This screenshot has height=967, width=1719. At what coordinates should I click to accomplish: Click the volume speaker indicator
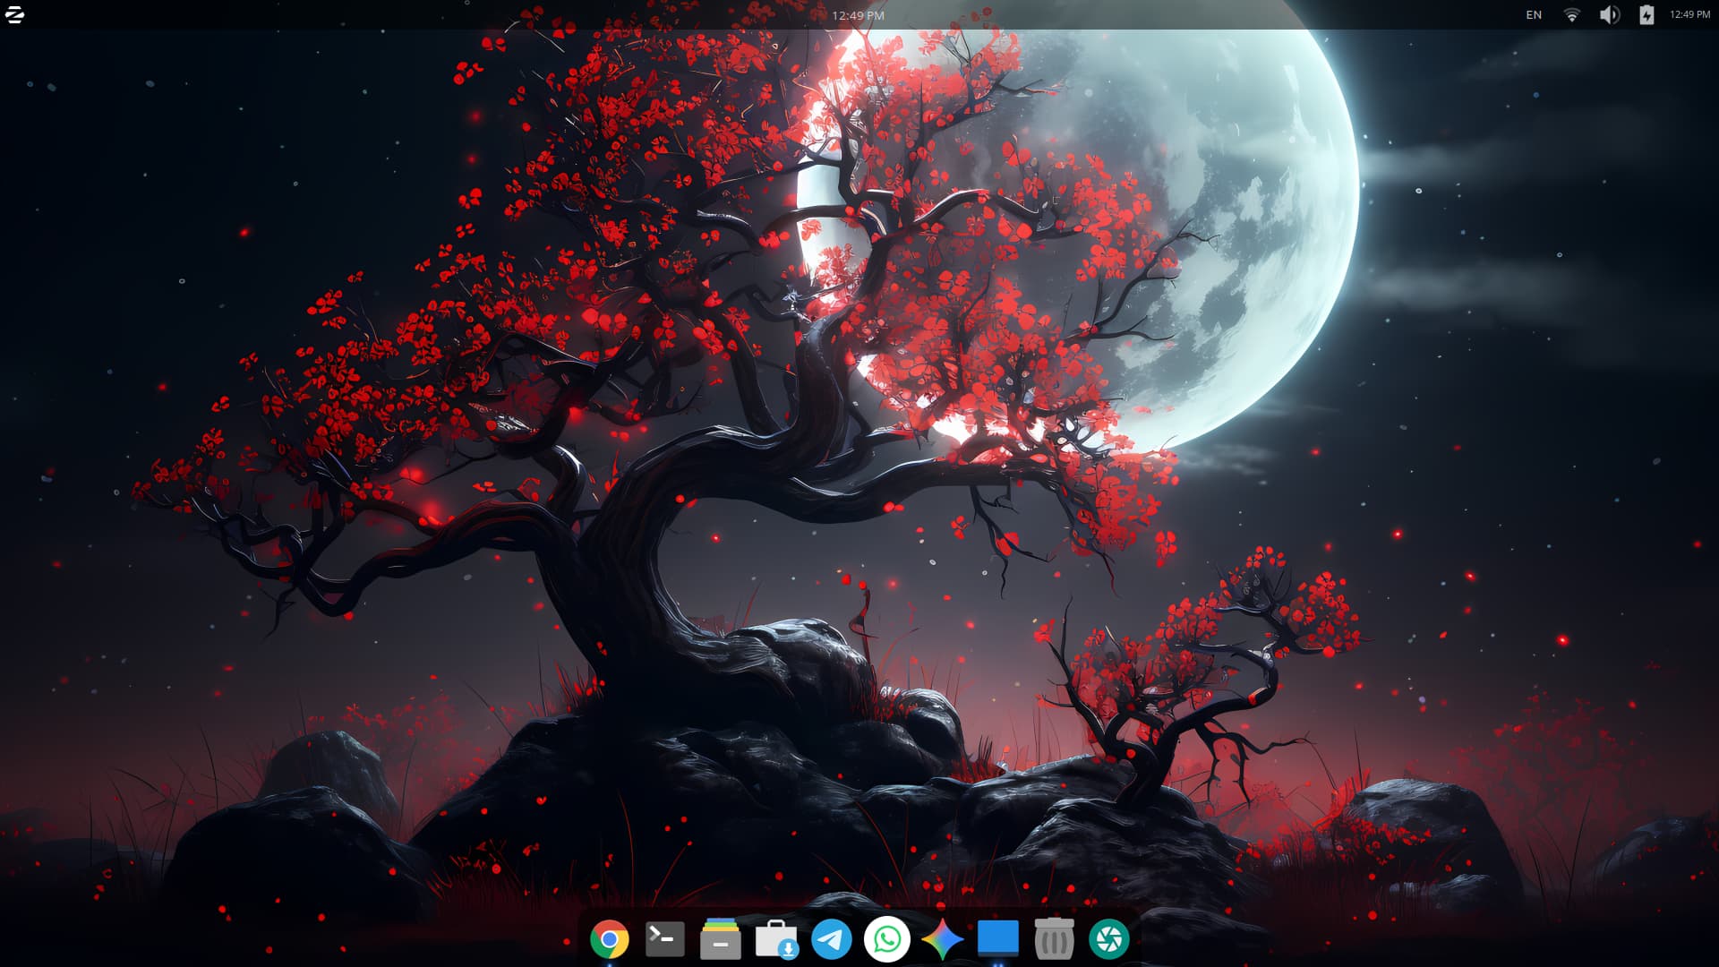pyautogui.click(x=1609, y=14)
